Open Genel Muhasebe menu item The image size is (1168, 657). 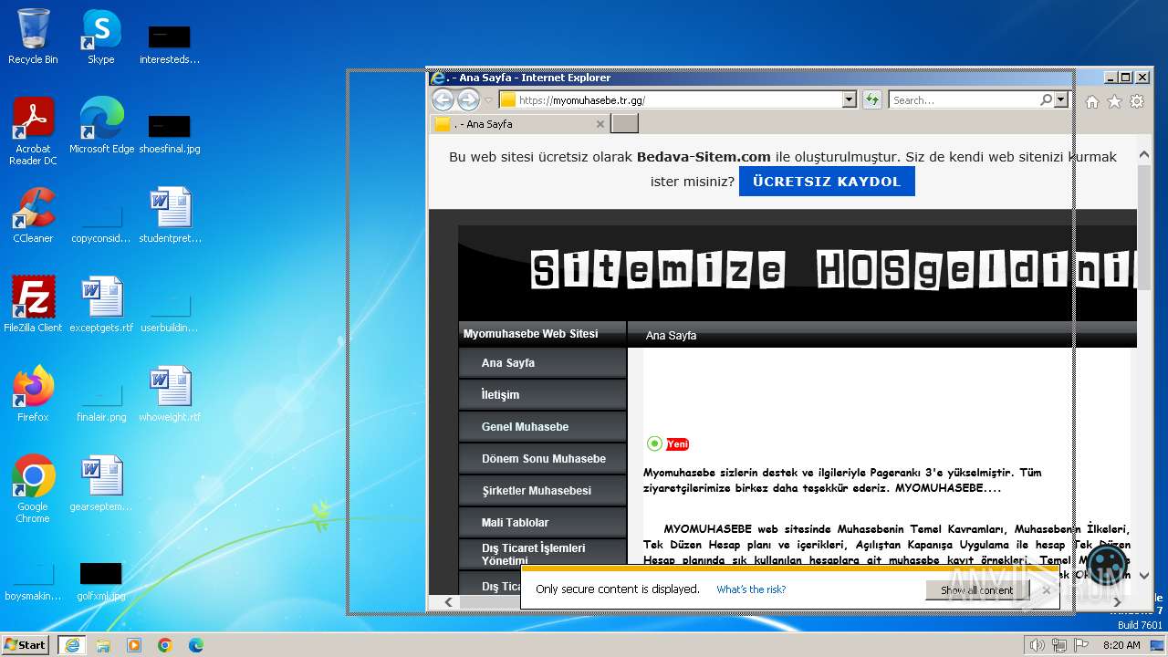(543, 427)
